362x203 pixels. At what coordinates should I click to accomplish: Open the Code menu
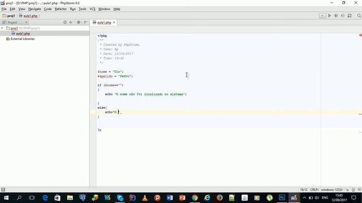[x=48, y=9]
